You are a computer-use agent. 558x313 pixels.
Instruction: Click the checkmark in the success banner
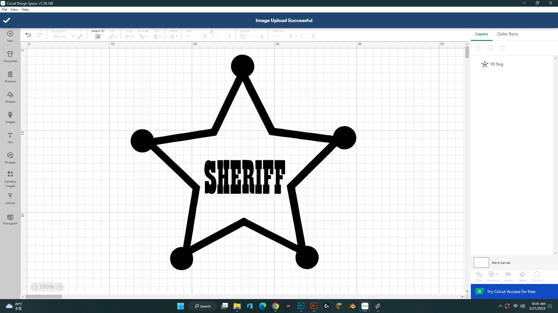coord(7,20)
